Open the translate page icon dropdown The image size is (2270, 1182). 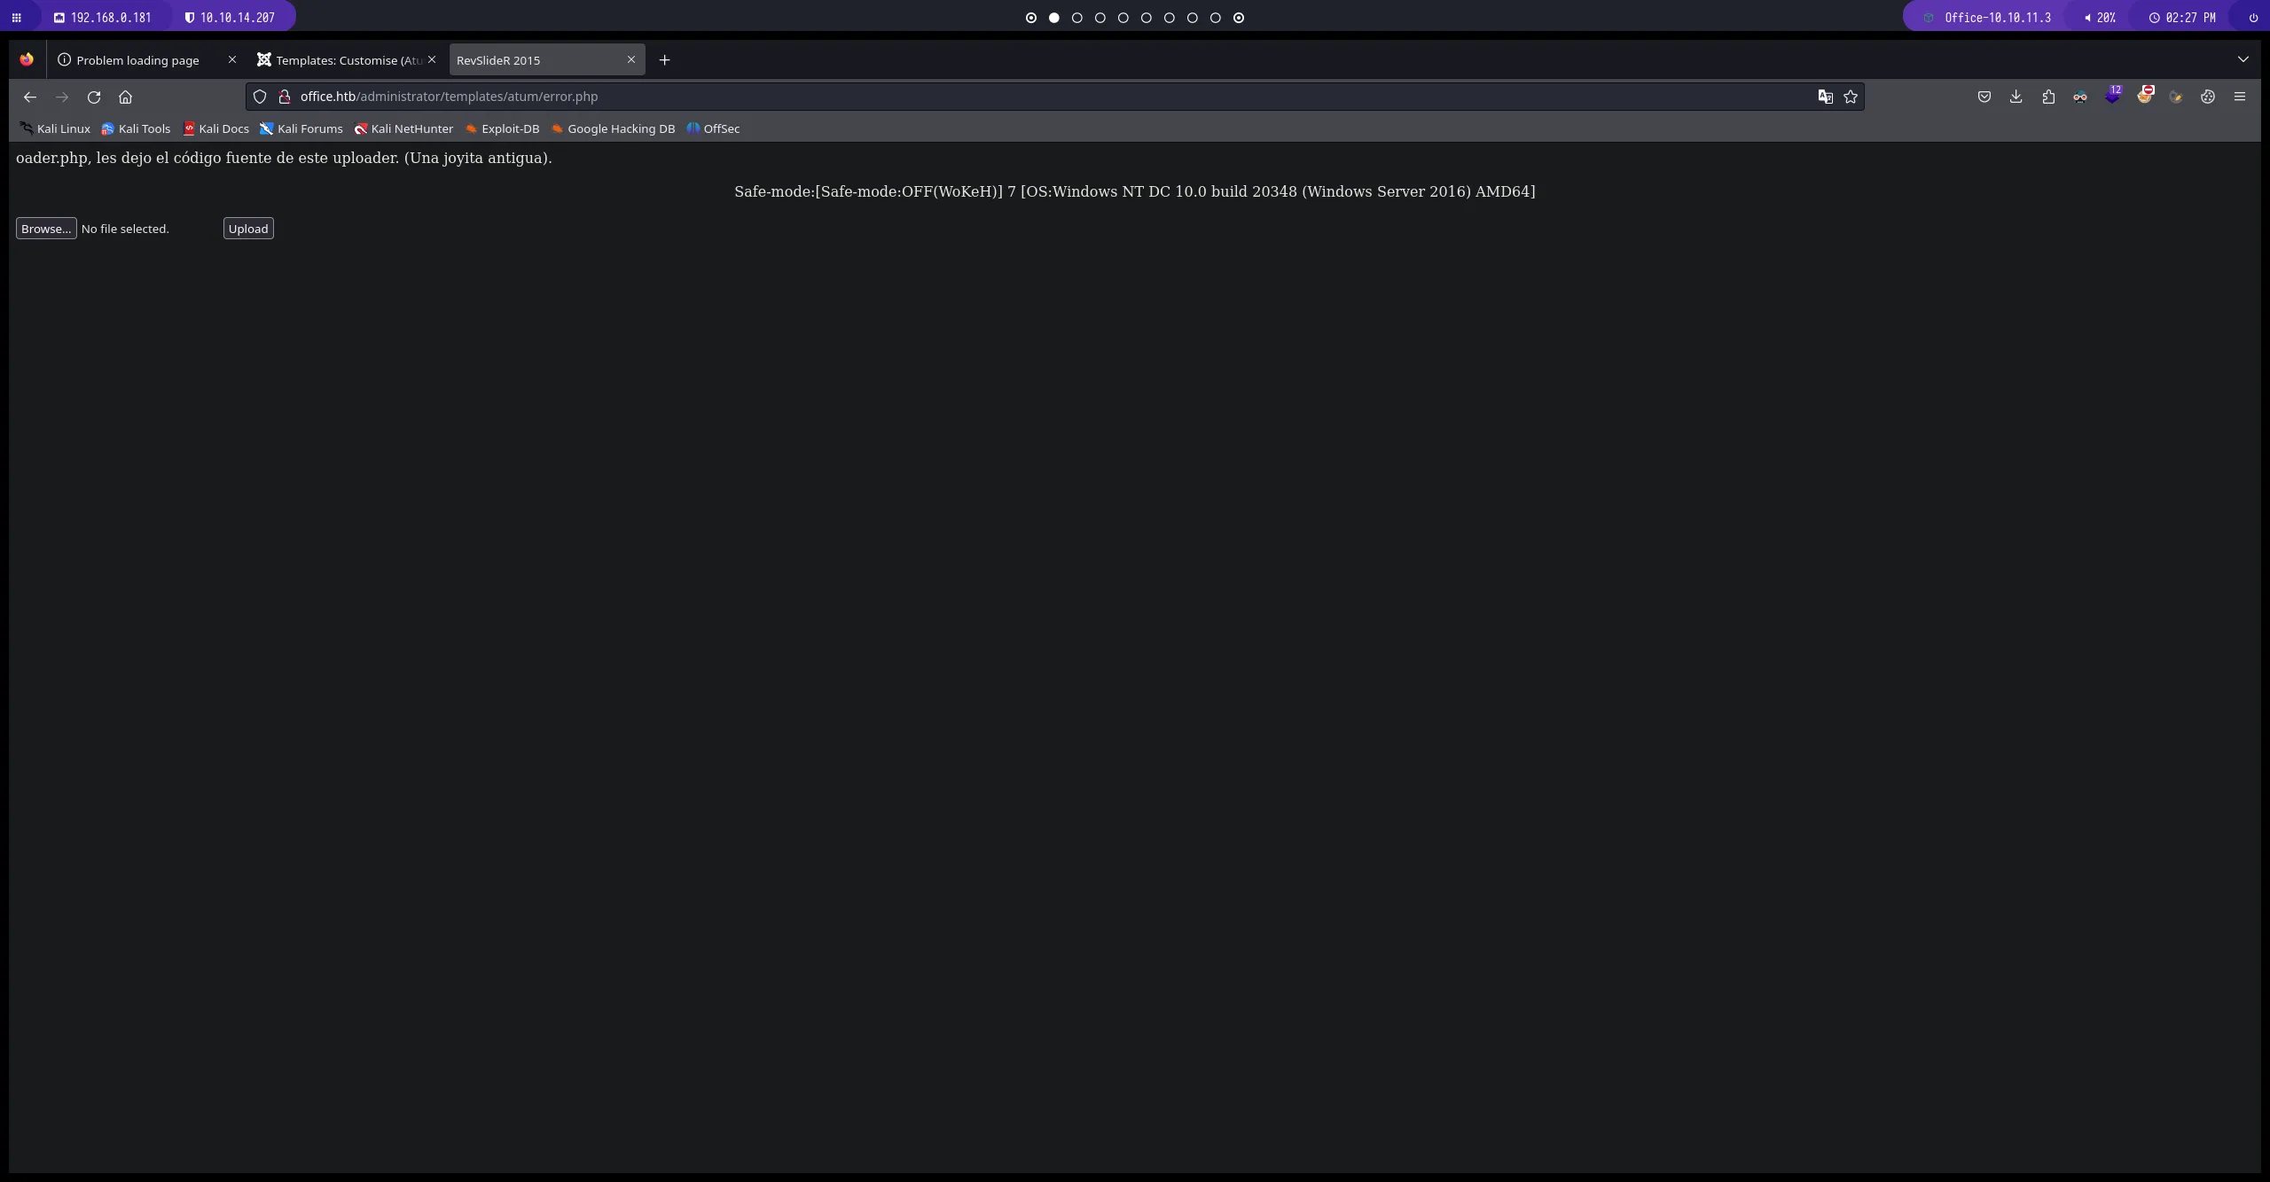coord(1825,97)
